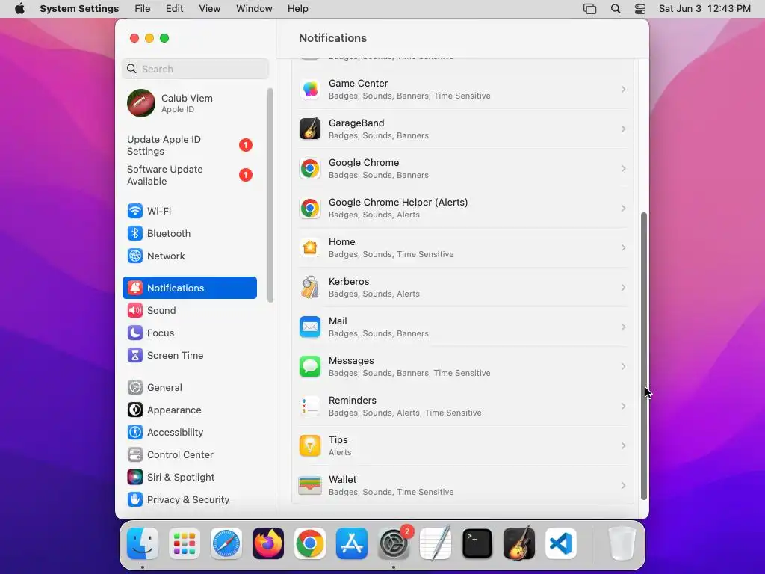Click the Mail envelope icon
The height and width of the screenshot is (574, 765).
point(310,327)
